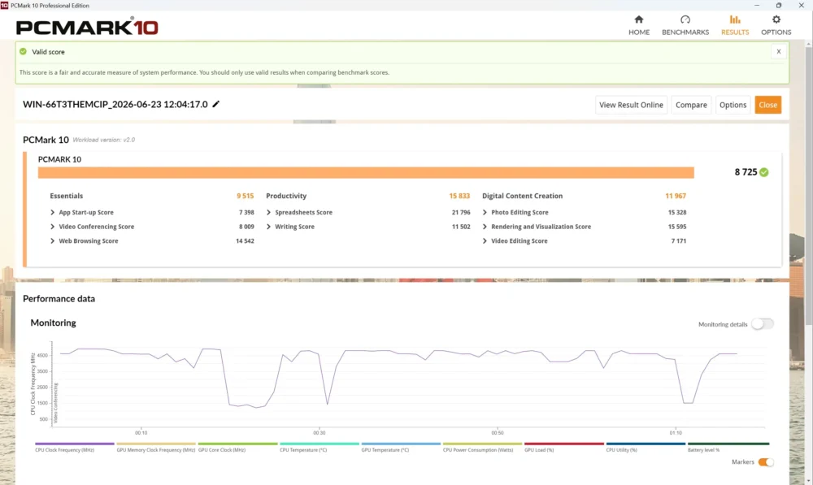Select the CPU Temperature legend color bar
The image size is (813, 485).
point(320,444)
